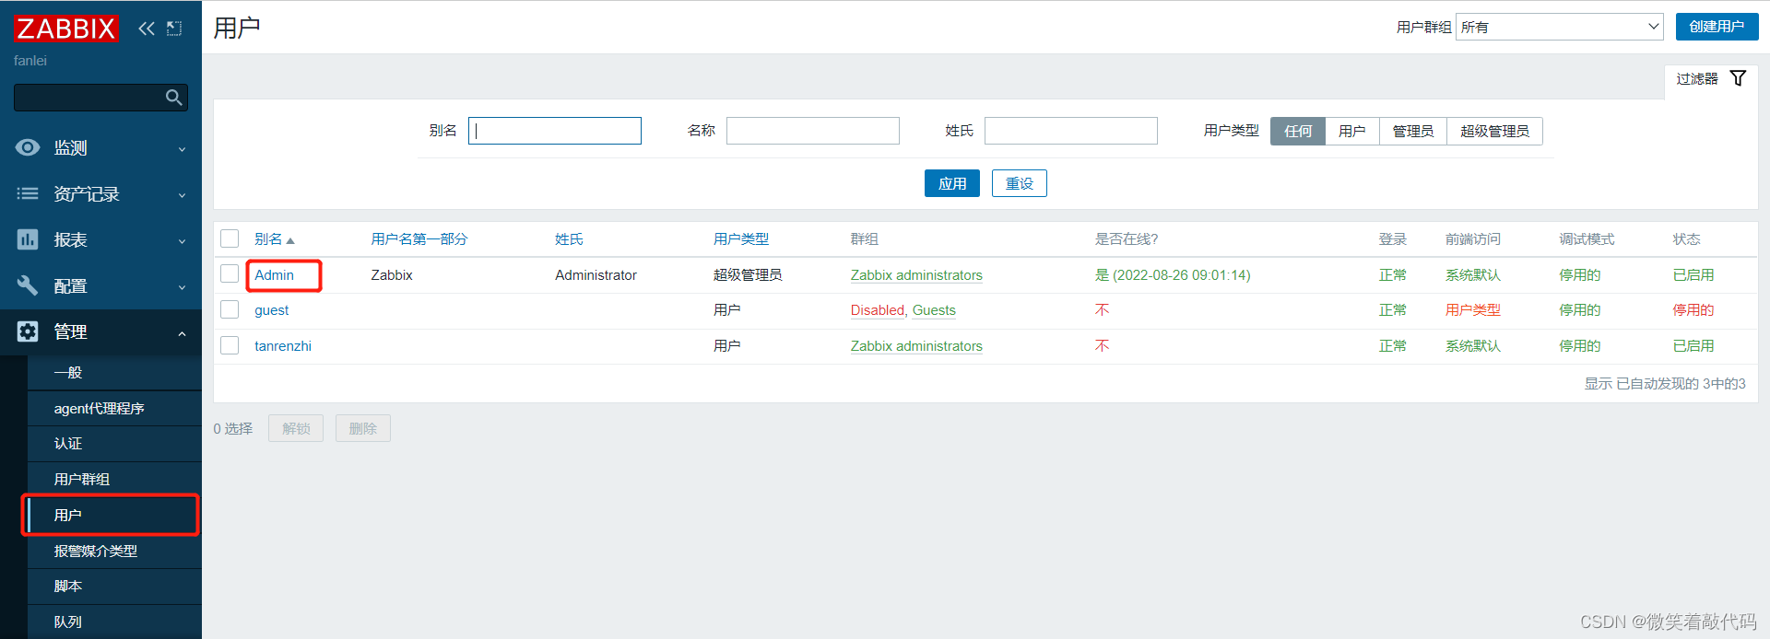Toggle the 过滤器 filter tab
The width and height of the screenshot is (1770, 639).
click(1711, 79)
